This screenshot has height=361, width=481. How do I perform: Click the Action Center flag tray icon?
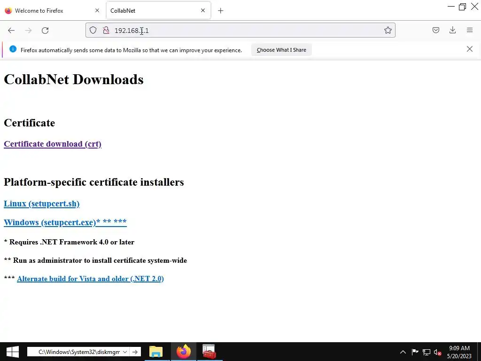(415, 352)
